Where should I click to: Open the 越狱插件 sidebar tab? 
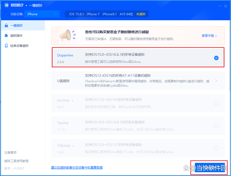point(23,36)
